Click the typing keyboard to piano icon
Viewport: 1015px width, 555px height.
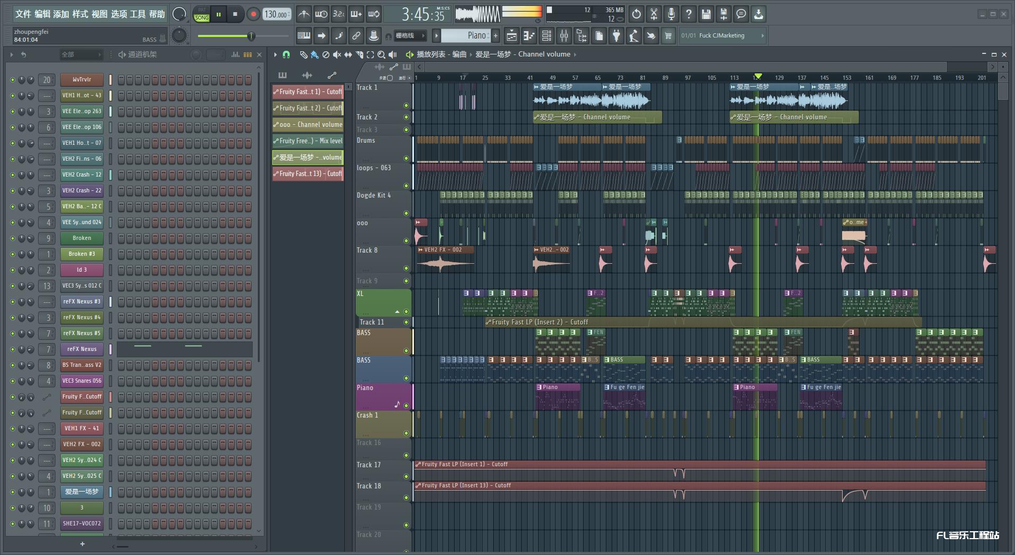pos(304,35)
